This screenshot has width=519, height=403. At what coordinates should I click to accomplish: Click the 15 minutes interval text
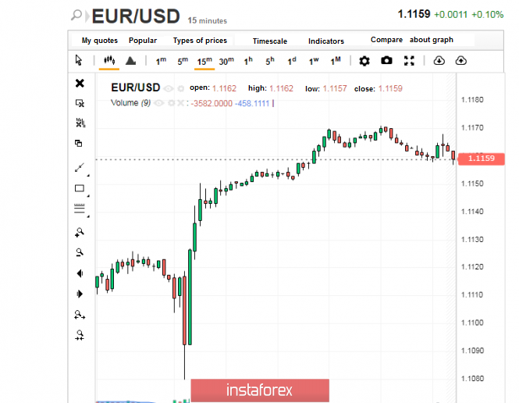click(207, 20)
